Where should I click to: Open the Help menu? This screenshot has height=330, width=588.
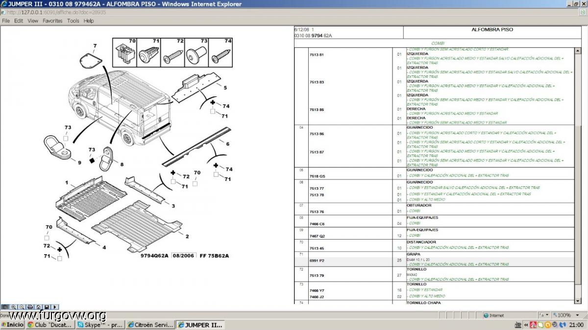[x=89, y=21]
